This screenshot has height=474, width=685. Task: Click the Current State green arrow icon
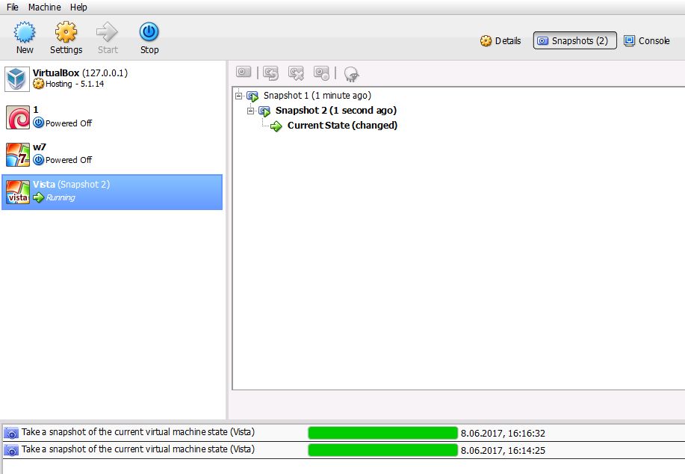tap(276, 126)
